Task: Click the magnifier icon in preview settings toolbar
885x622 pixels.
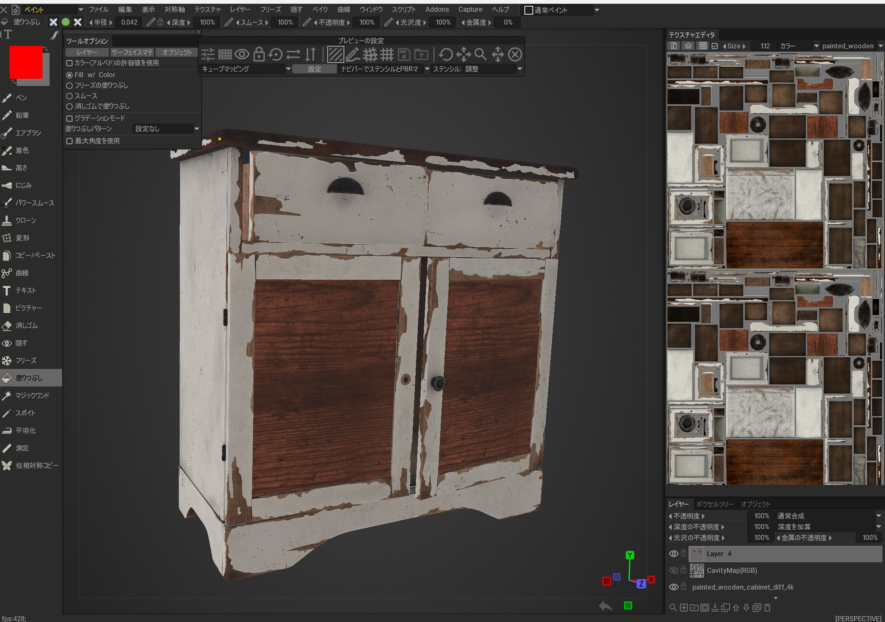Action: pyautogui.click(x=480, y=54)
